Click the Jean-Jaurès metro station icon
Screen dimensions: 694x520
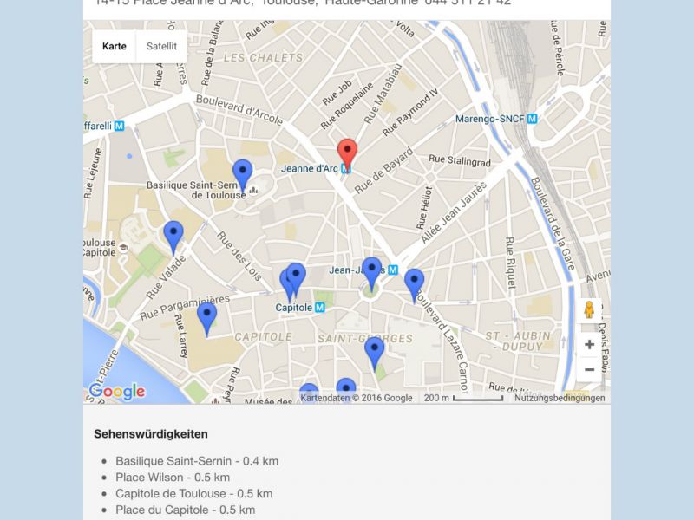tap(393, 270)
